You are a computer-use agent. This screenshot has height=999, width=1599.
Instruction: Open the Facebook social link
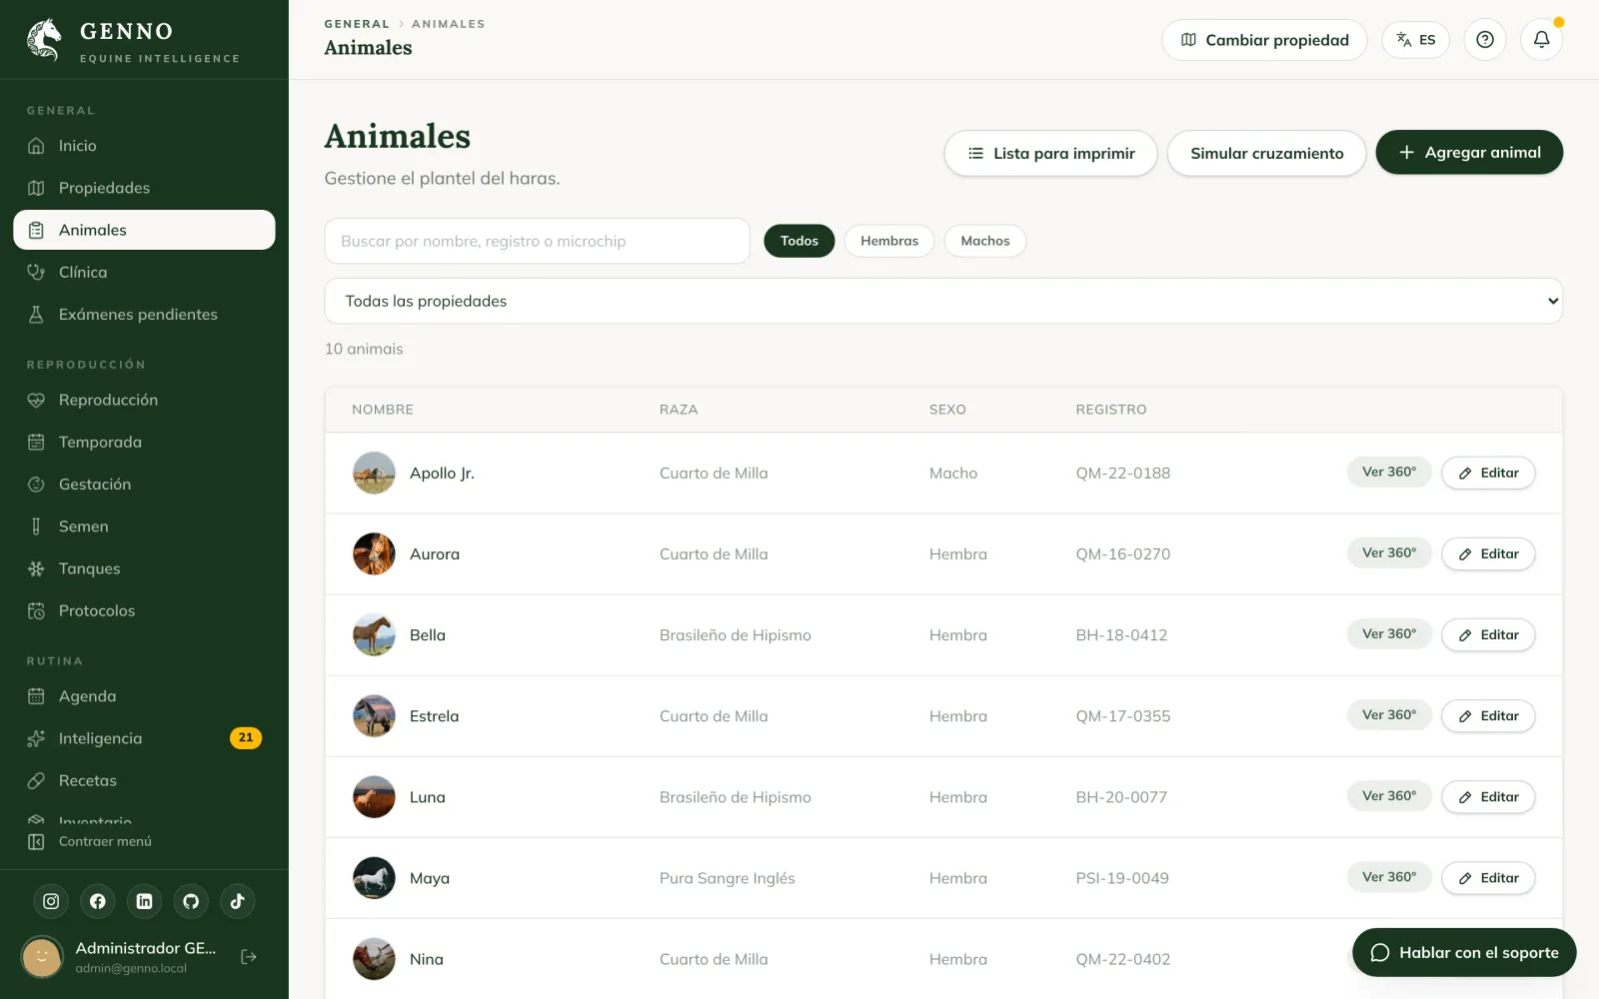click(x=98, y=901)
